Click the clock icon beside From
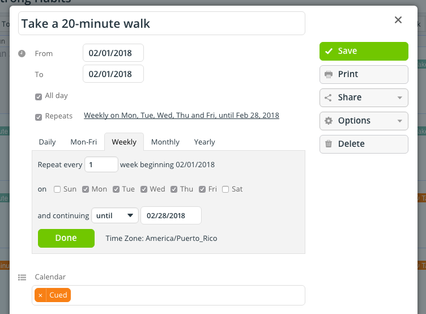 click(22, 53)
